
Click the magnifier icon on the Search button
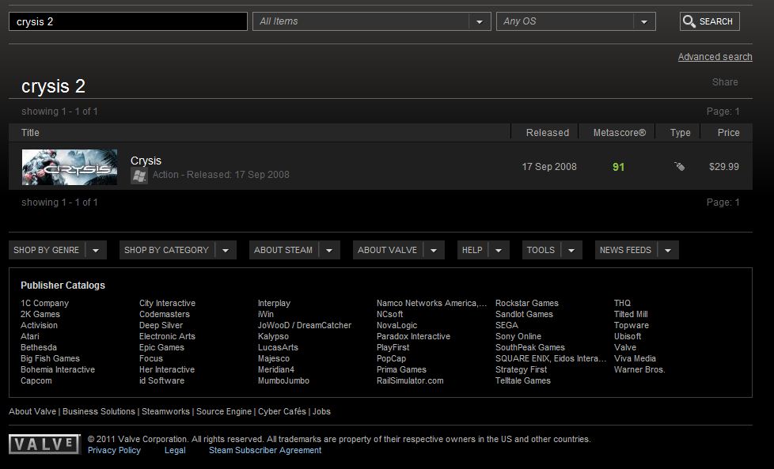689,21
